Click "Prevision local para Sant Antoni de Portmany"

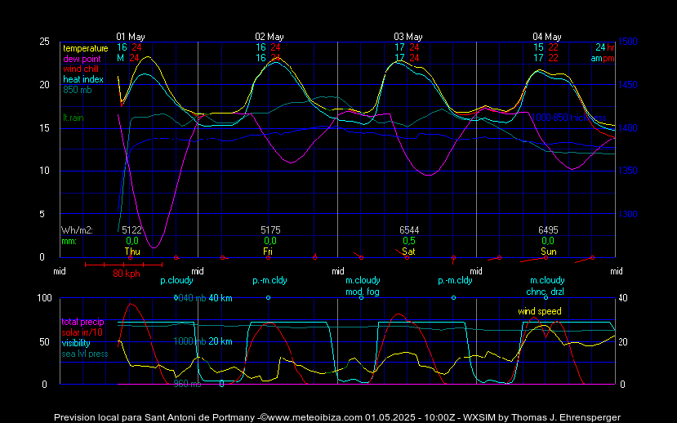click(154, 417)
